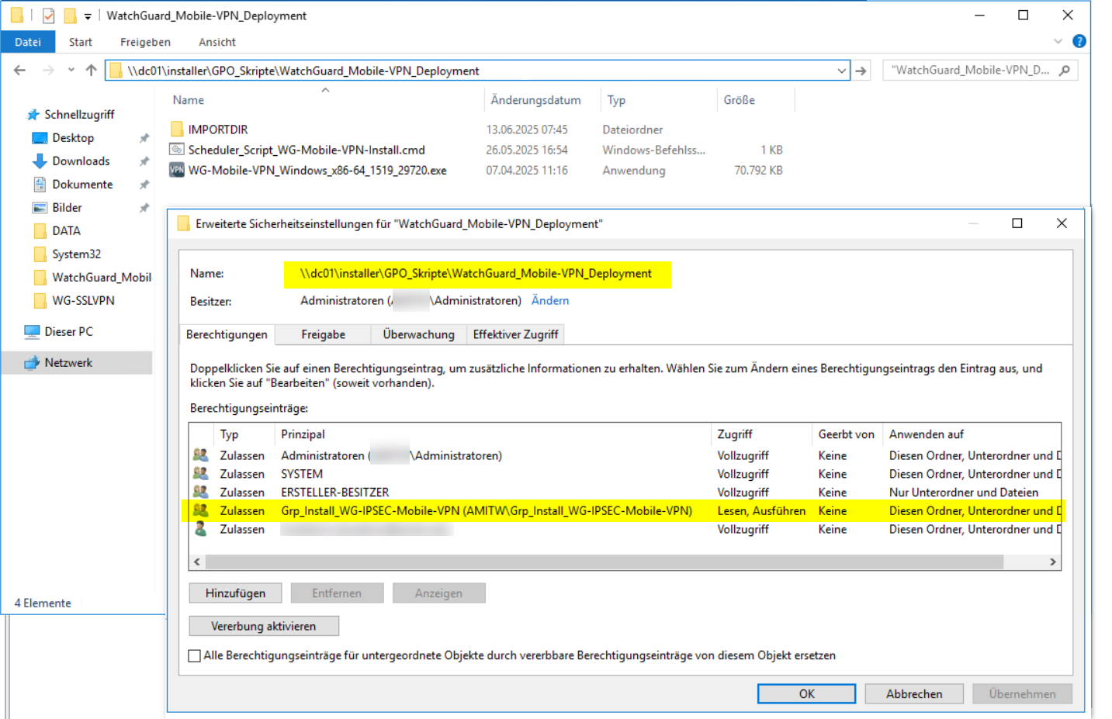The height and width of the screenshot is (719, 1112).
Task: Open System32 folder in sidebar
Action: coord(76,254)
